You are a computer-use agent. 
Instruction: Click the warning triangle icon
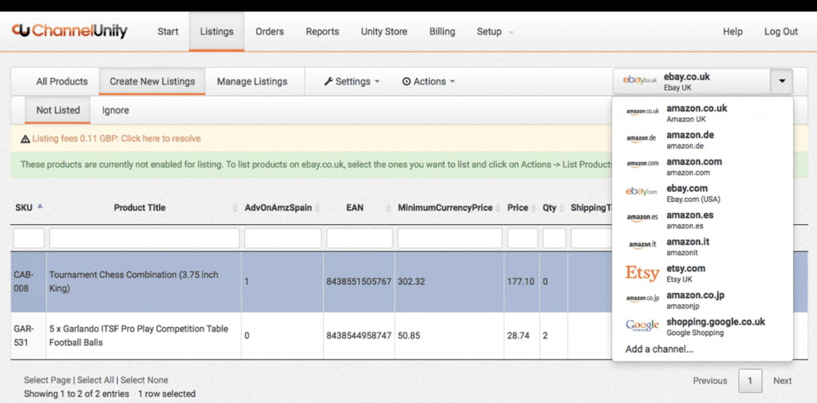[x=25, y=139]
